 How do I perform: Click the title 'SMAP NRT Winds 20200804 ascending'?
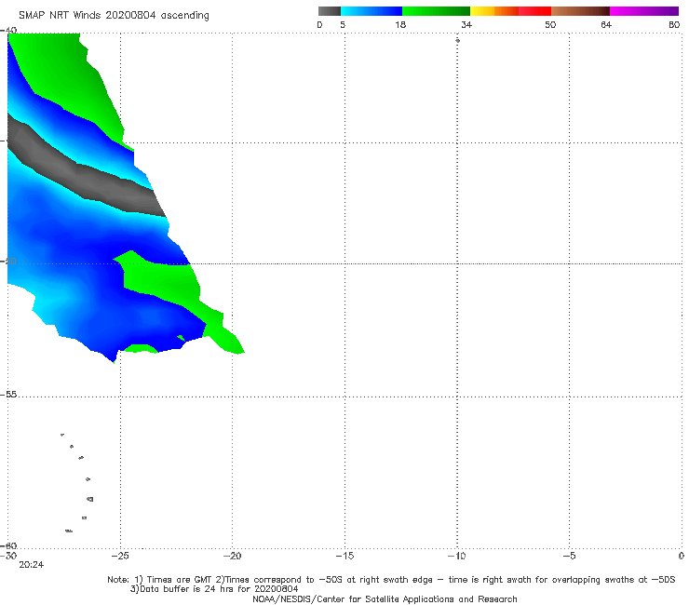114,16
